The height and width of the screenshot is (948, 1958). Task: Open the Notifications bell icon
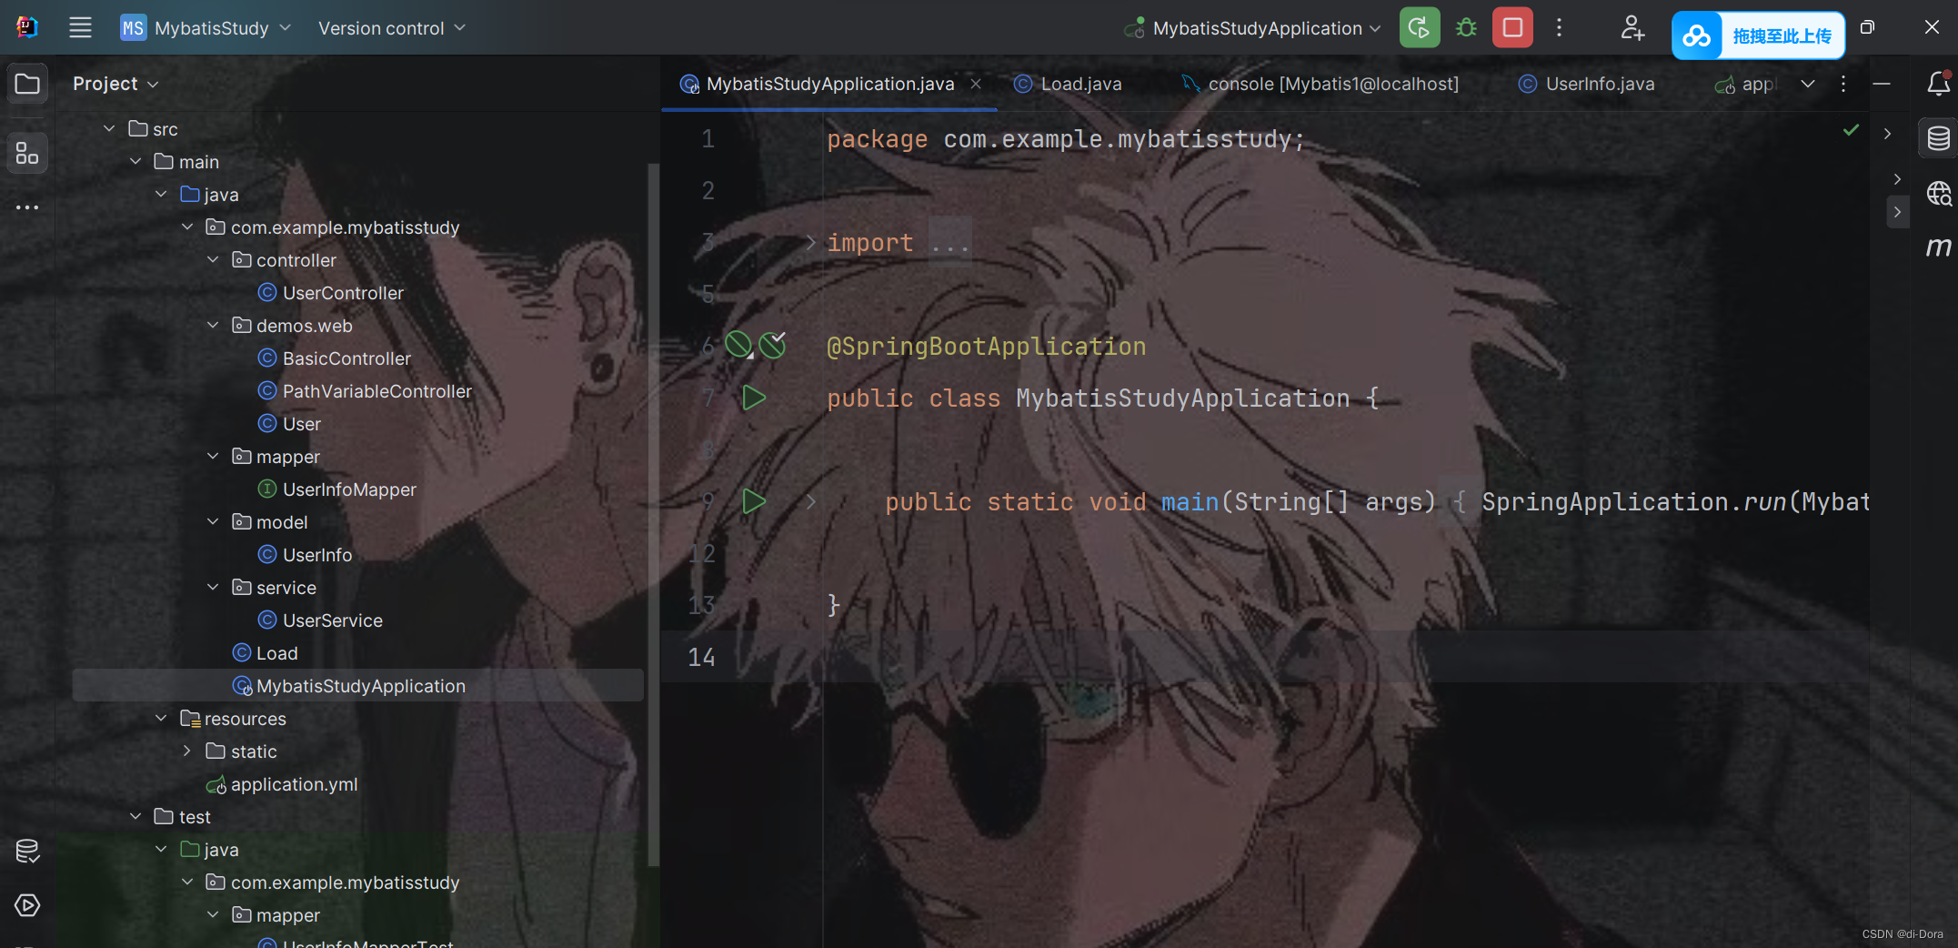(x=1938, y=84)
